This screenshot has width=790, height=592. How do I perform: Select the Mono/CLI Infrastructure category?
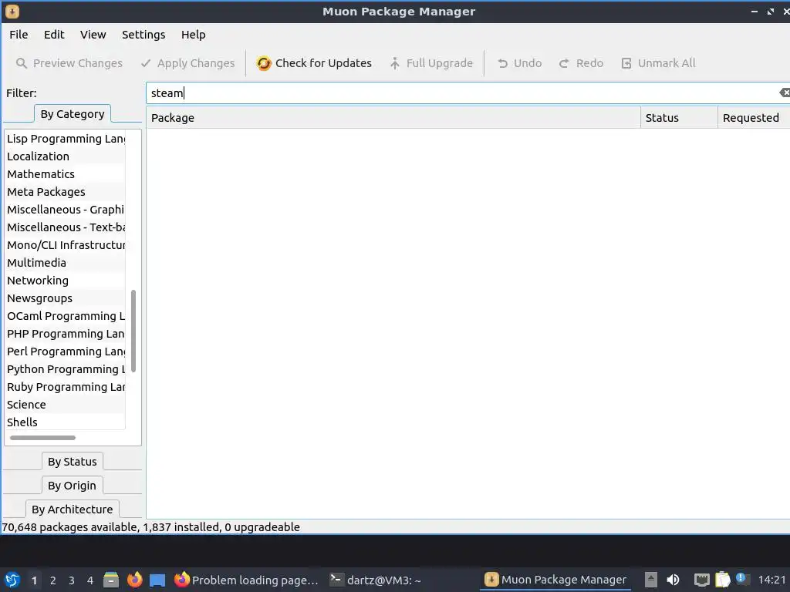click(66, 245)
